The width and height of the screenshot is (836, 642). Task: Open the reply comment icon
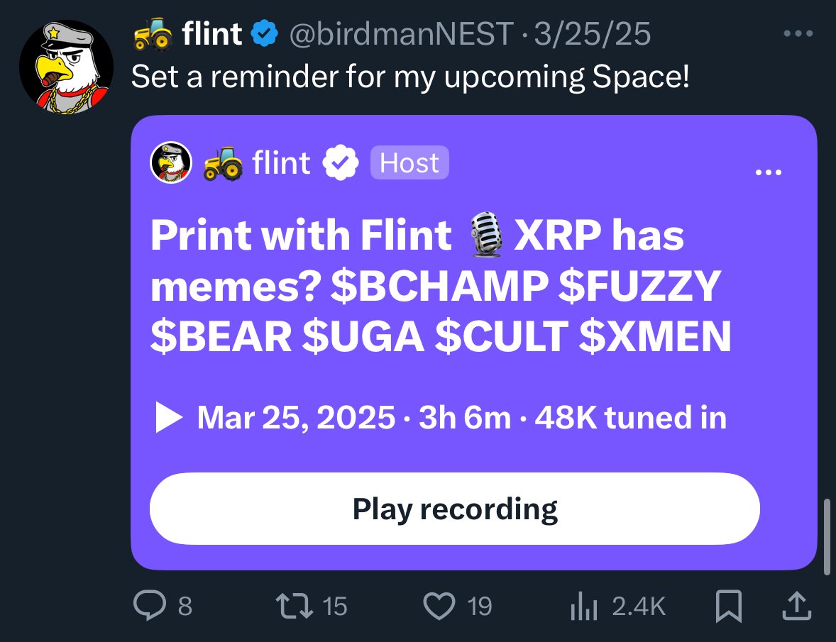(x=149, y=606)
